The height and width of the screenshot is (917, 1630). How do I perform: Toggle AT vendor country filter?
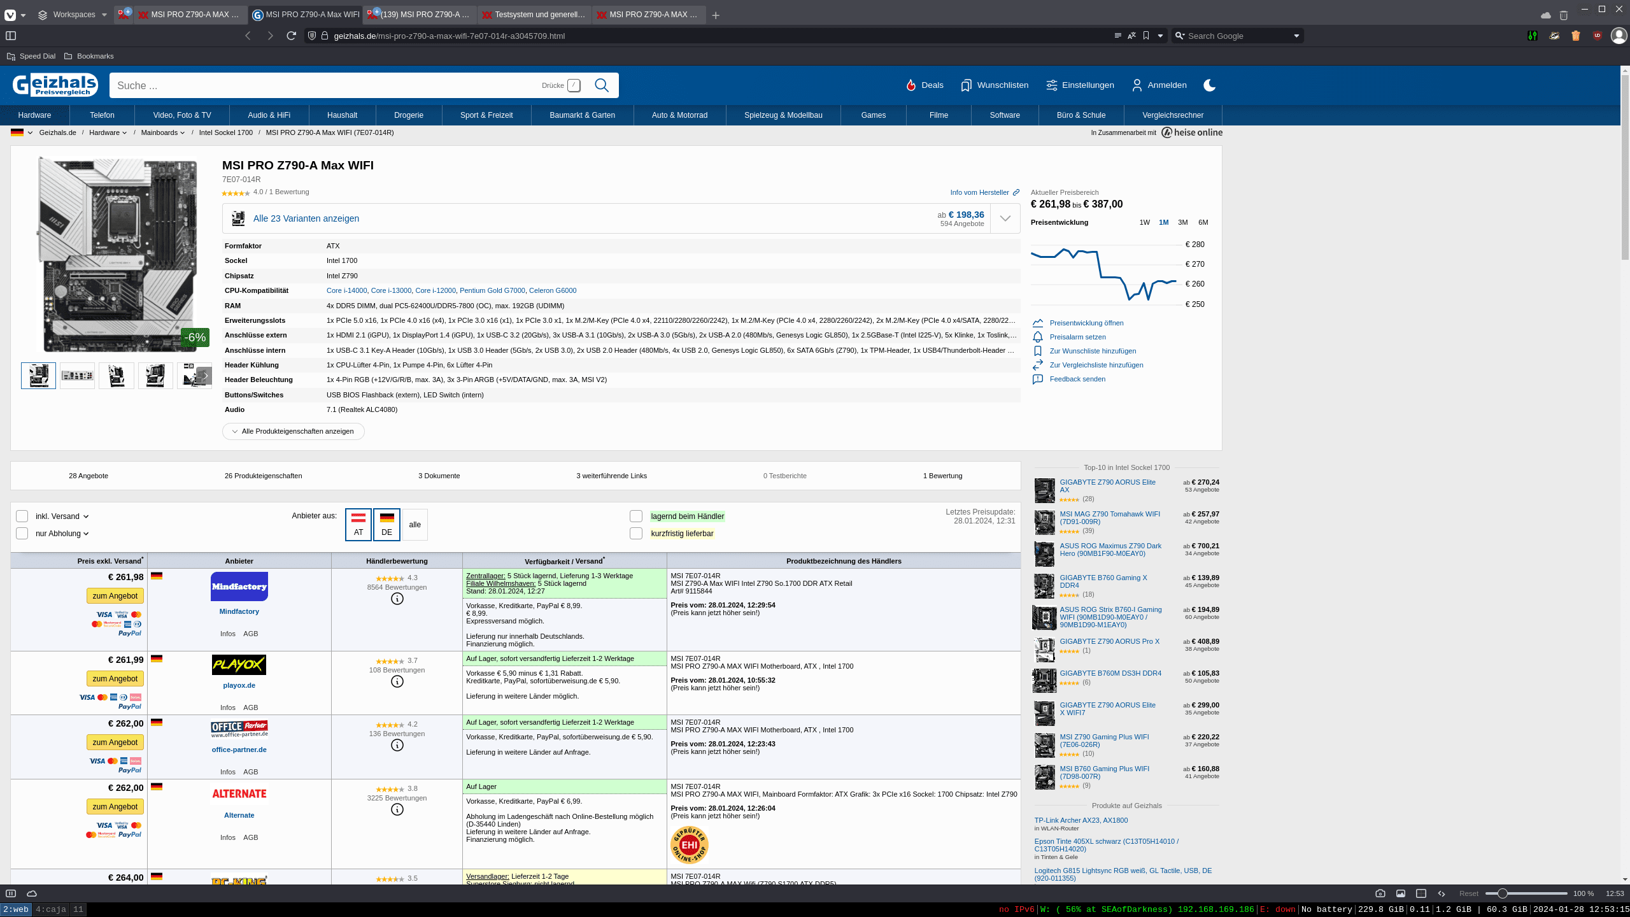click(358, 525)
